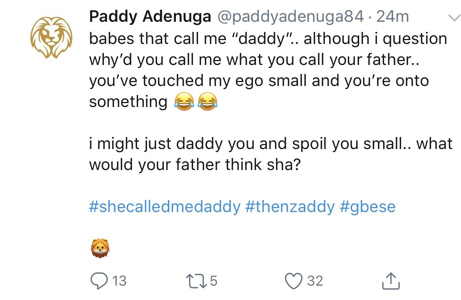
Task: Open the tweet options chevron menu
Action: pyautogui.click(x=452, y=18)
